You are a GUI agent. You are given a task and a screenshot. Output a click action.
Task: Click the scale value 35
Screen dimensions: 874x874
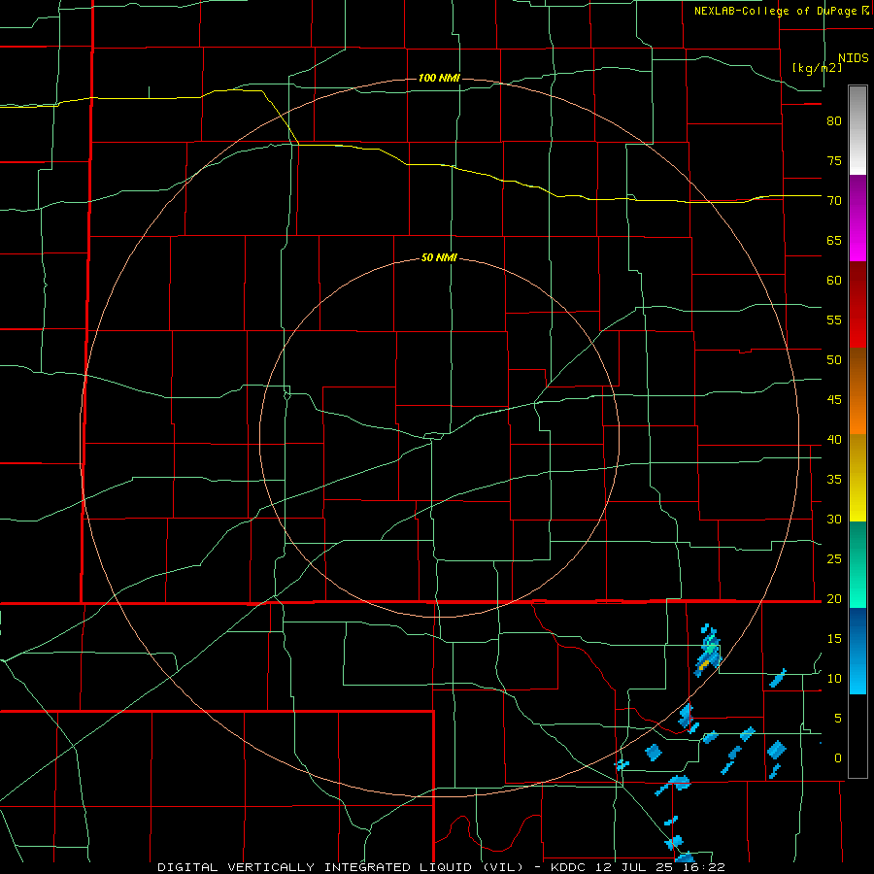point(834,480)
